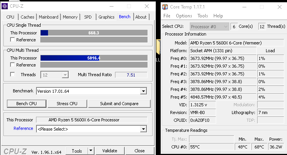Screen dimensions: 287x155
Task: Click This Processor name field in CPU-Z
Action: coord(91,120)
